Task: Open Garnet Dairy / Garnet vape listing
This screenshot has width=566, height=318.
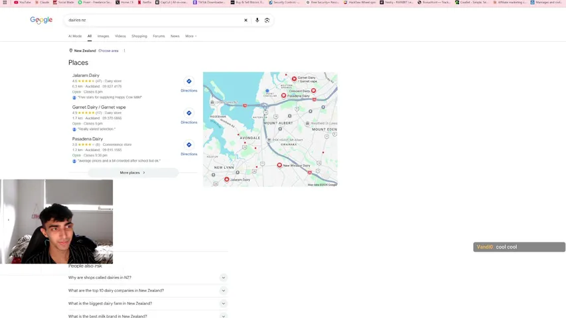Action: (x=99, y=107)
